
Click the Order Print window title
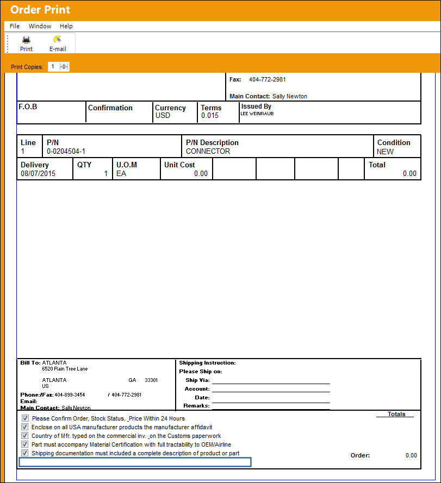(x=40, y=10)
